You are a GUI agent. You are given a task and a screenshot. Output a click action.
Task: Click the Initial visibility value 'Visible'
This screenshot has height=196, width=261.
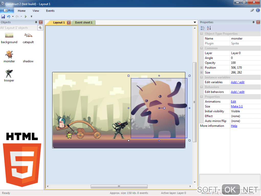(245, 111)
